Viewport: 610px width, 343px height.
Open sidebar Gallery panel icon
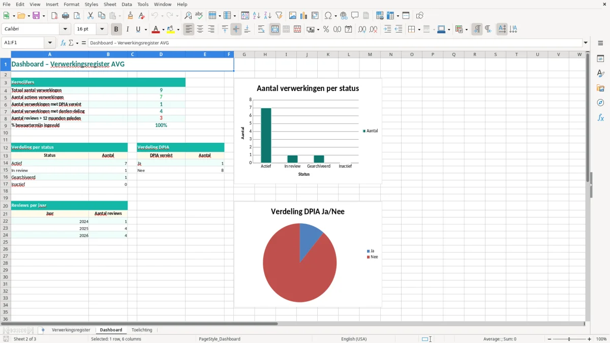pos(600,88)
